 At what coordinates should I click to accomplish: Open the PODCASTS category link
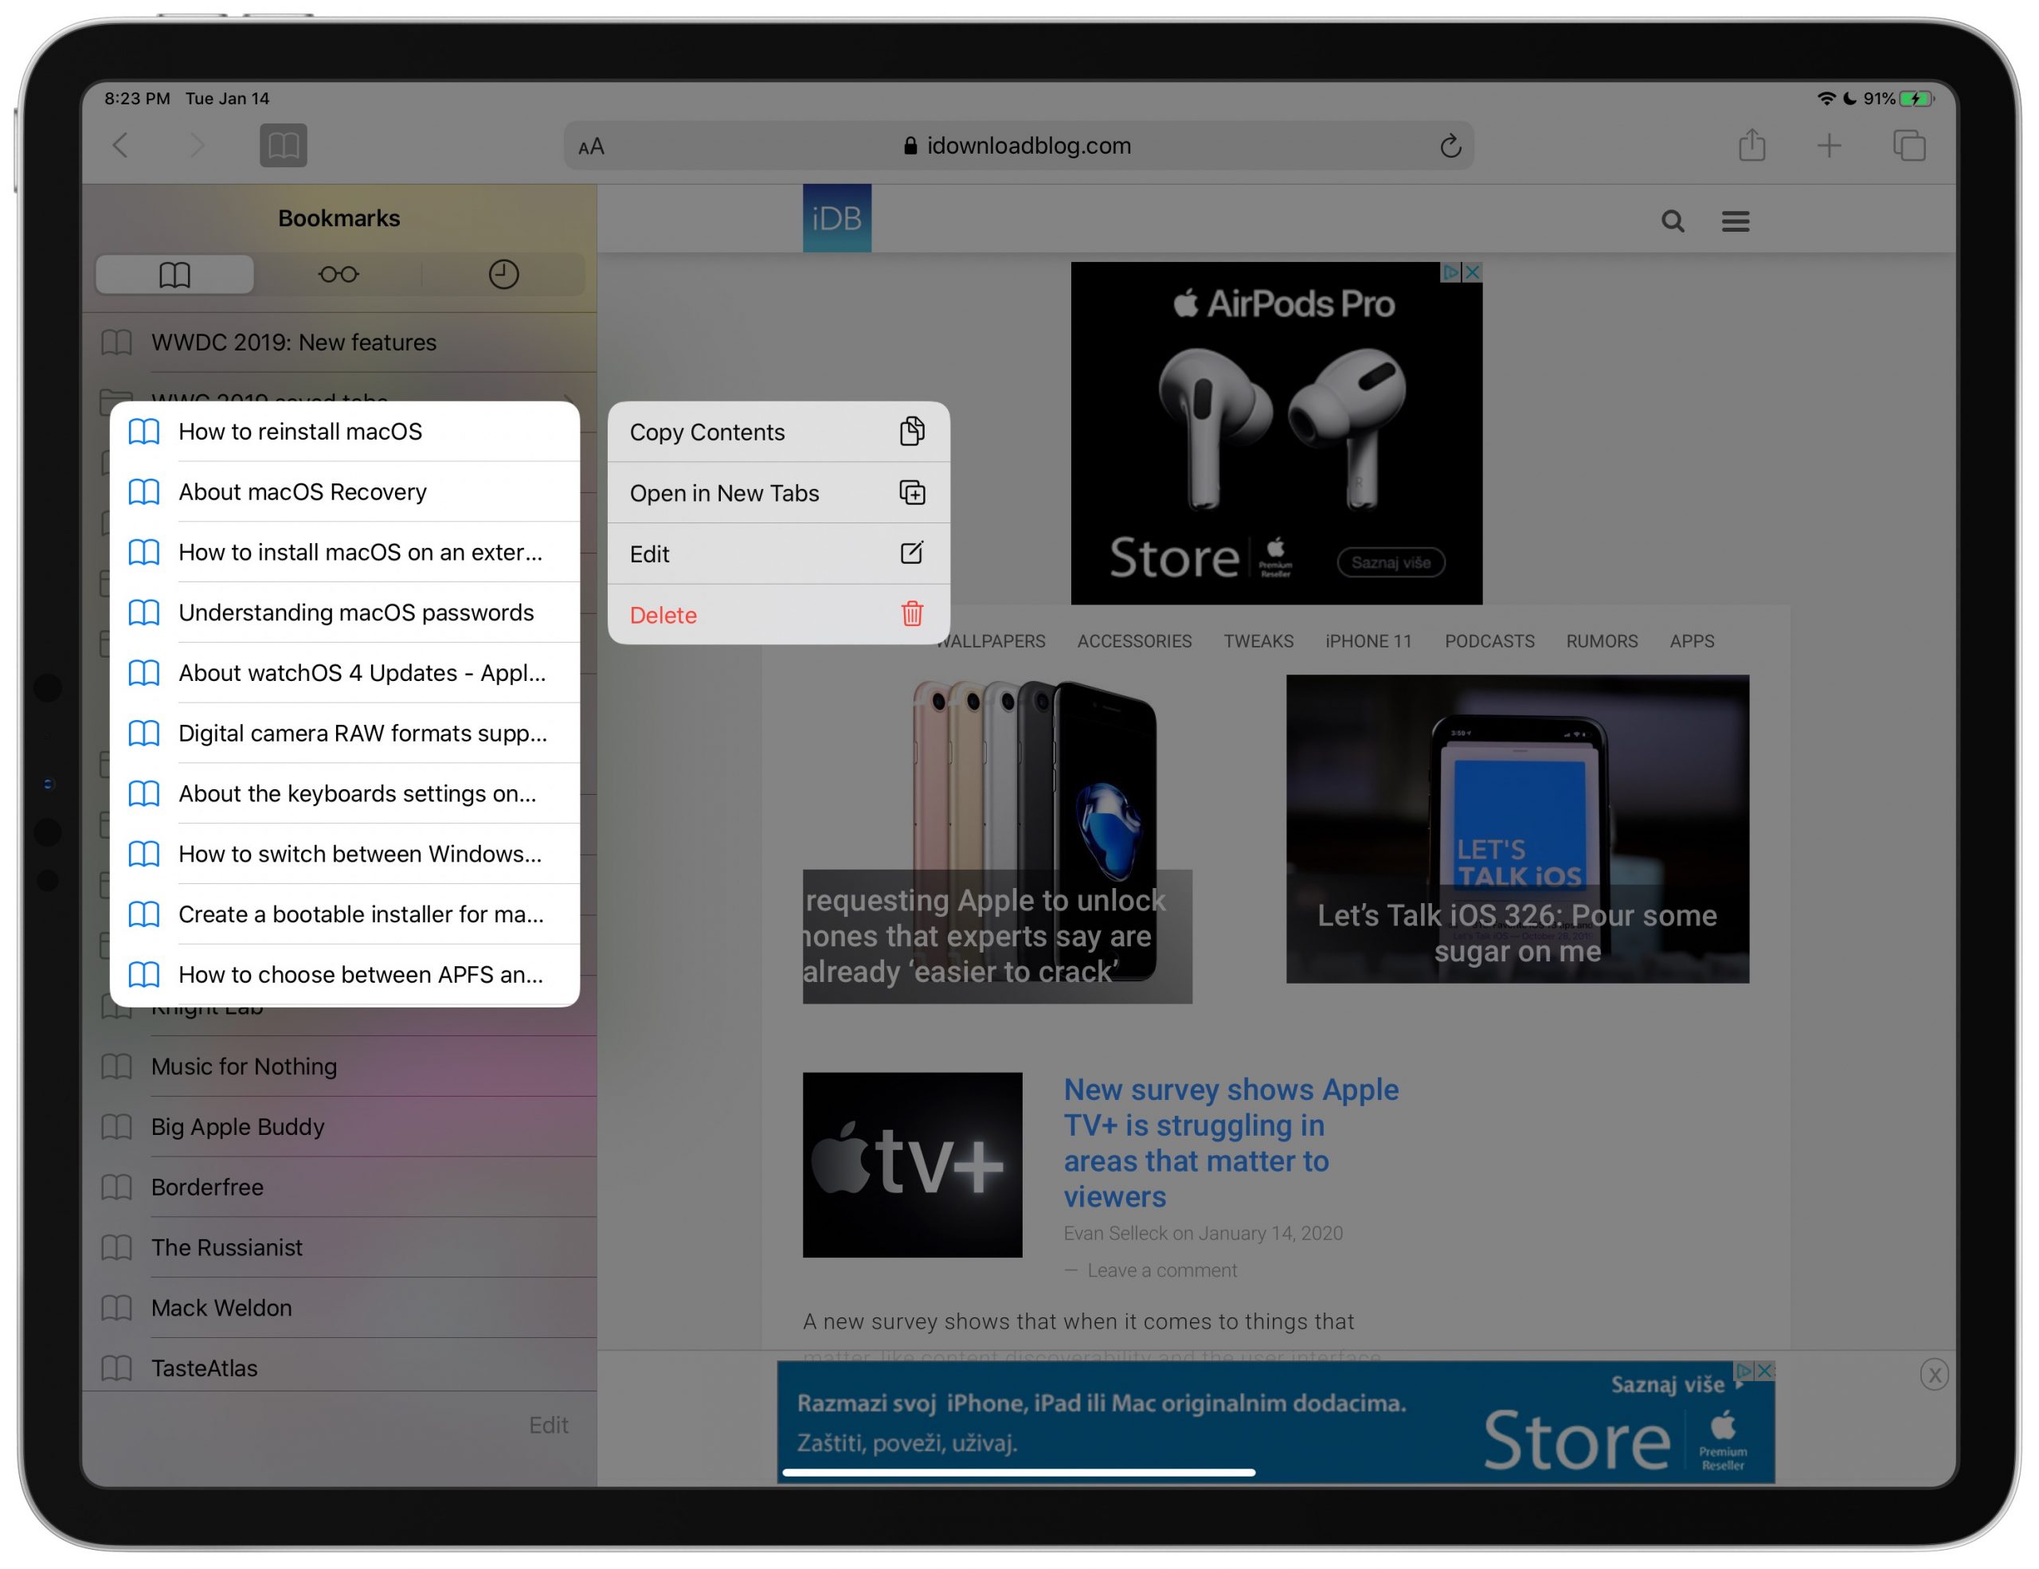1489,641
